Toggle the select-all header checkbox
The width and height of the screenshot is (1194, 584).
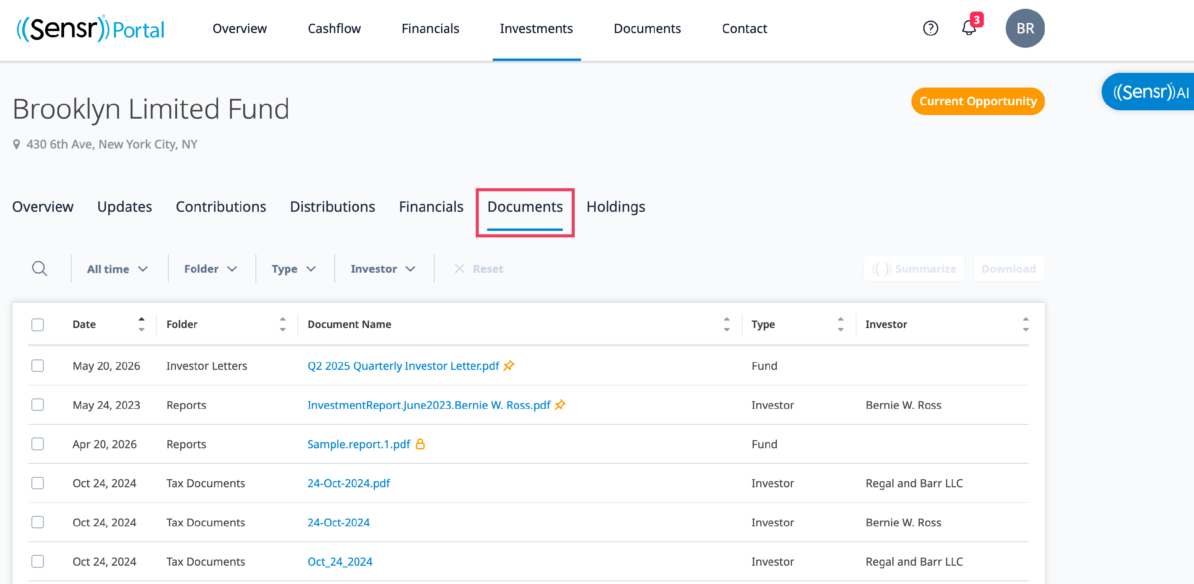37,324
